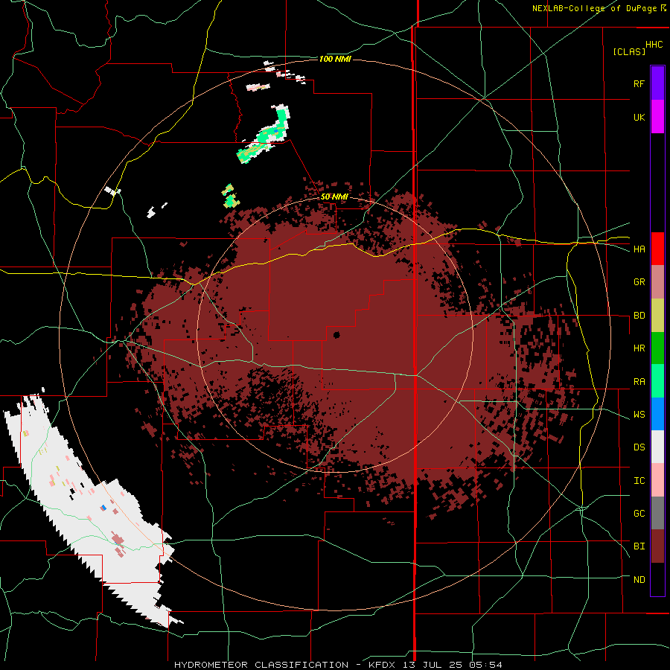Click the RF purple legend swatch
670x670 pixels.
[657, 83]
